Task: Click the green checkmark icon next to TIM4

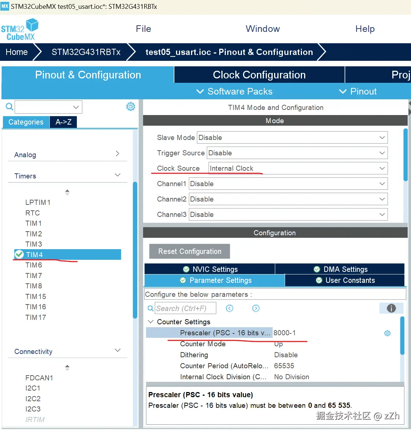Action: tap(19, 254)
